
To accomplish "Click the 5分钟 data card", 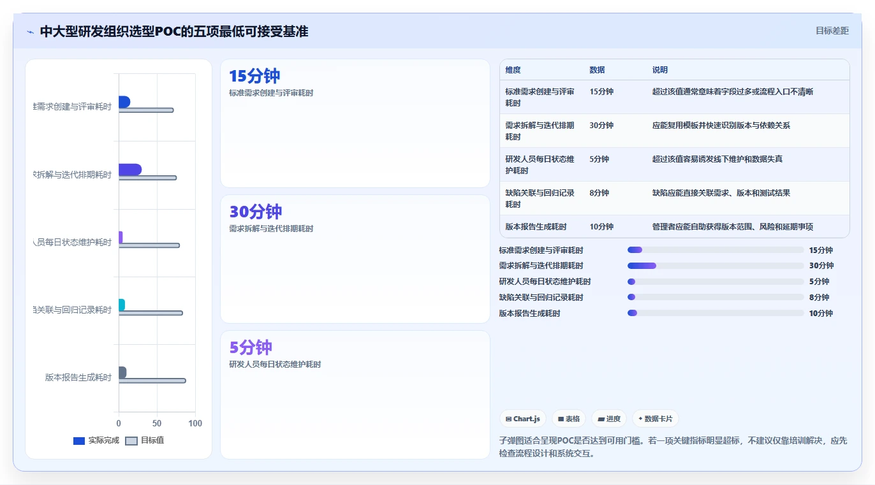I will coord(355,395).
